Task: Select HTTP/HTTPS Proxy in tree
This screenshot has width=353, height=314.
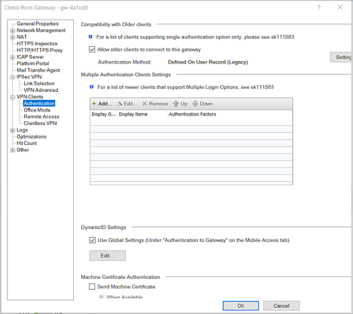Action: (40, 50)
